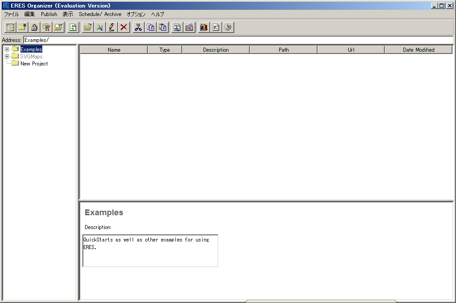Image resolution: width=456 pixels, height=303 pixels.
Task: Open the Publish menu
Action: tap(49, 14)
